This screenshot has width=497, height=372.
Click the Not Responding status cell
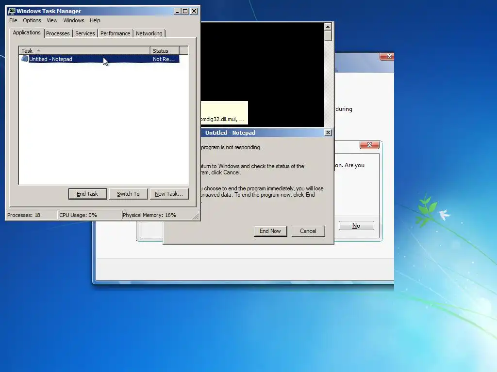click(164, 59)
